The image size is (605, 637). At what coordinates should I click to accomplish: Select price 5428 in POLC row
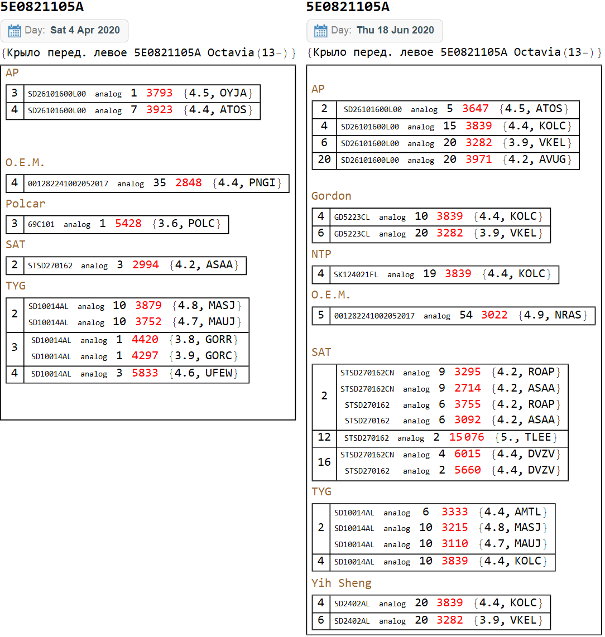[128, 224]
